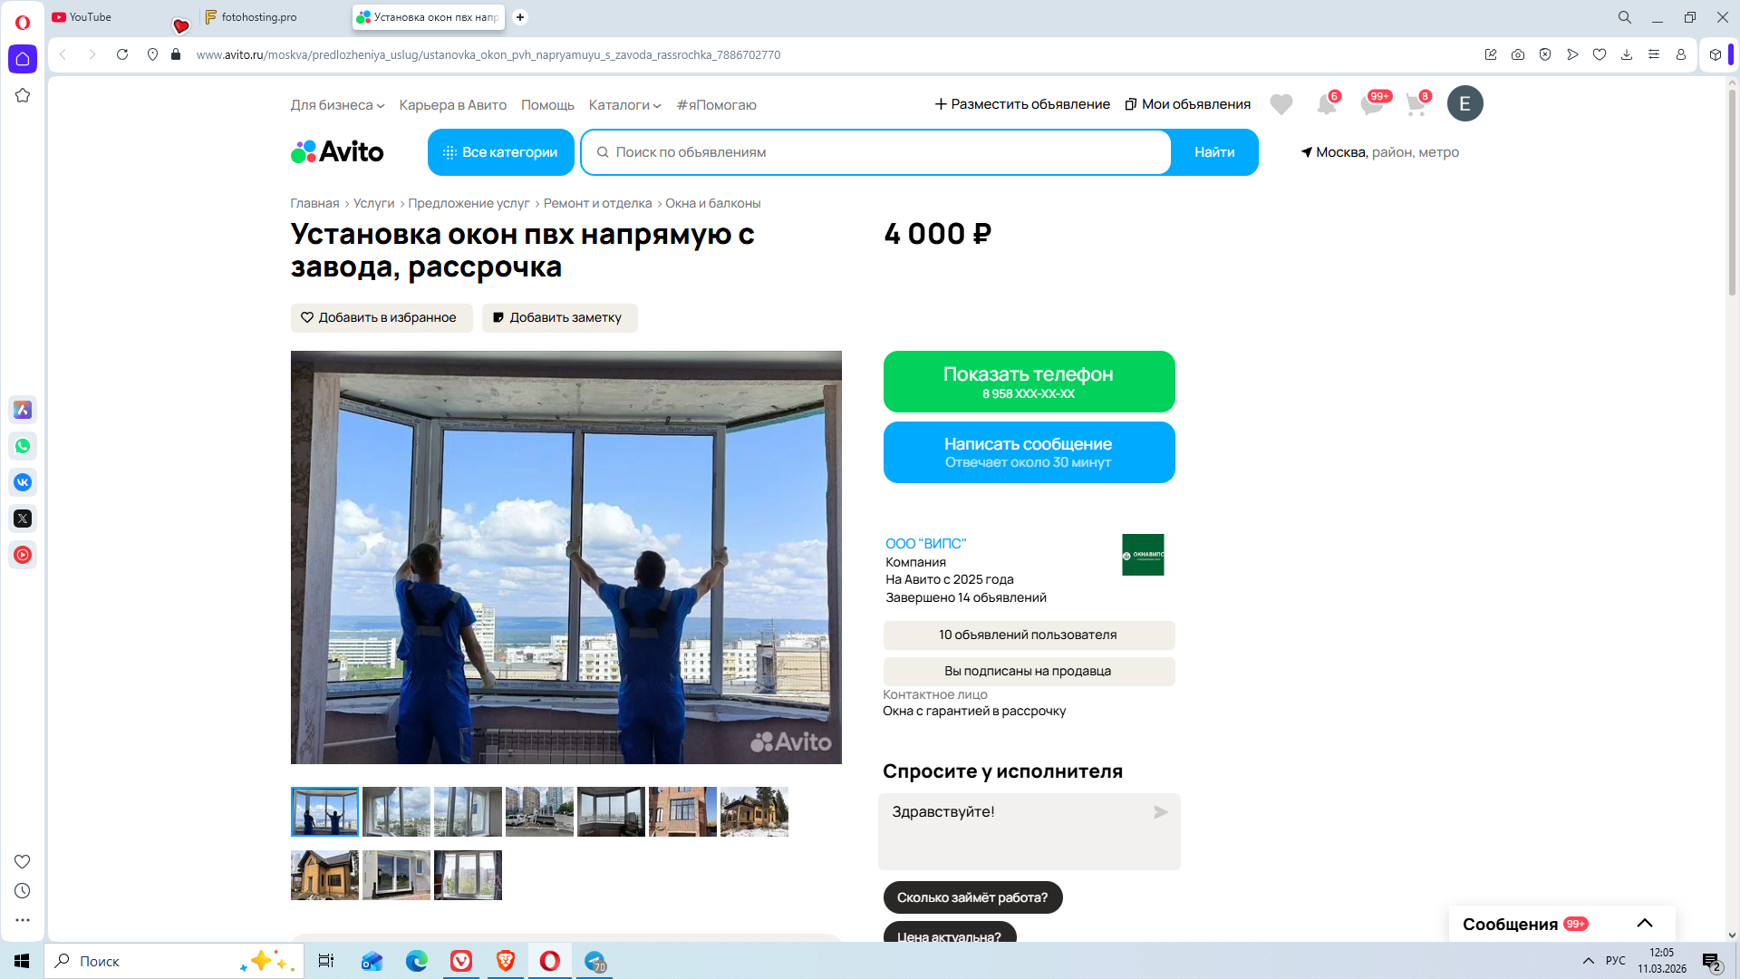Toggle Вы подписаны на продавца subscription

point(1029,672)
